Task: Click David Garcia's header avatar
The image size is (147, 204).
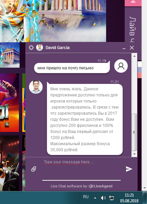Action: (x=40, y=47)
